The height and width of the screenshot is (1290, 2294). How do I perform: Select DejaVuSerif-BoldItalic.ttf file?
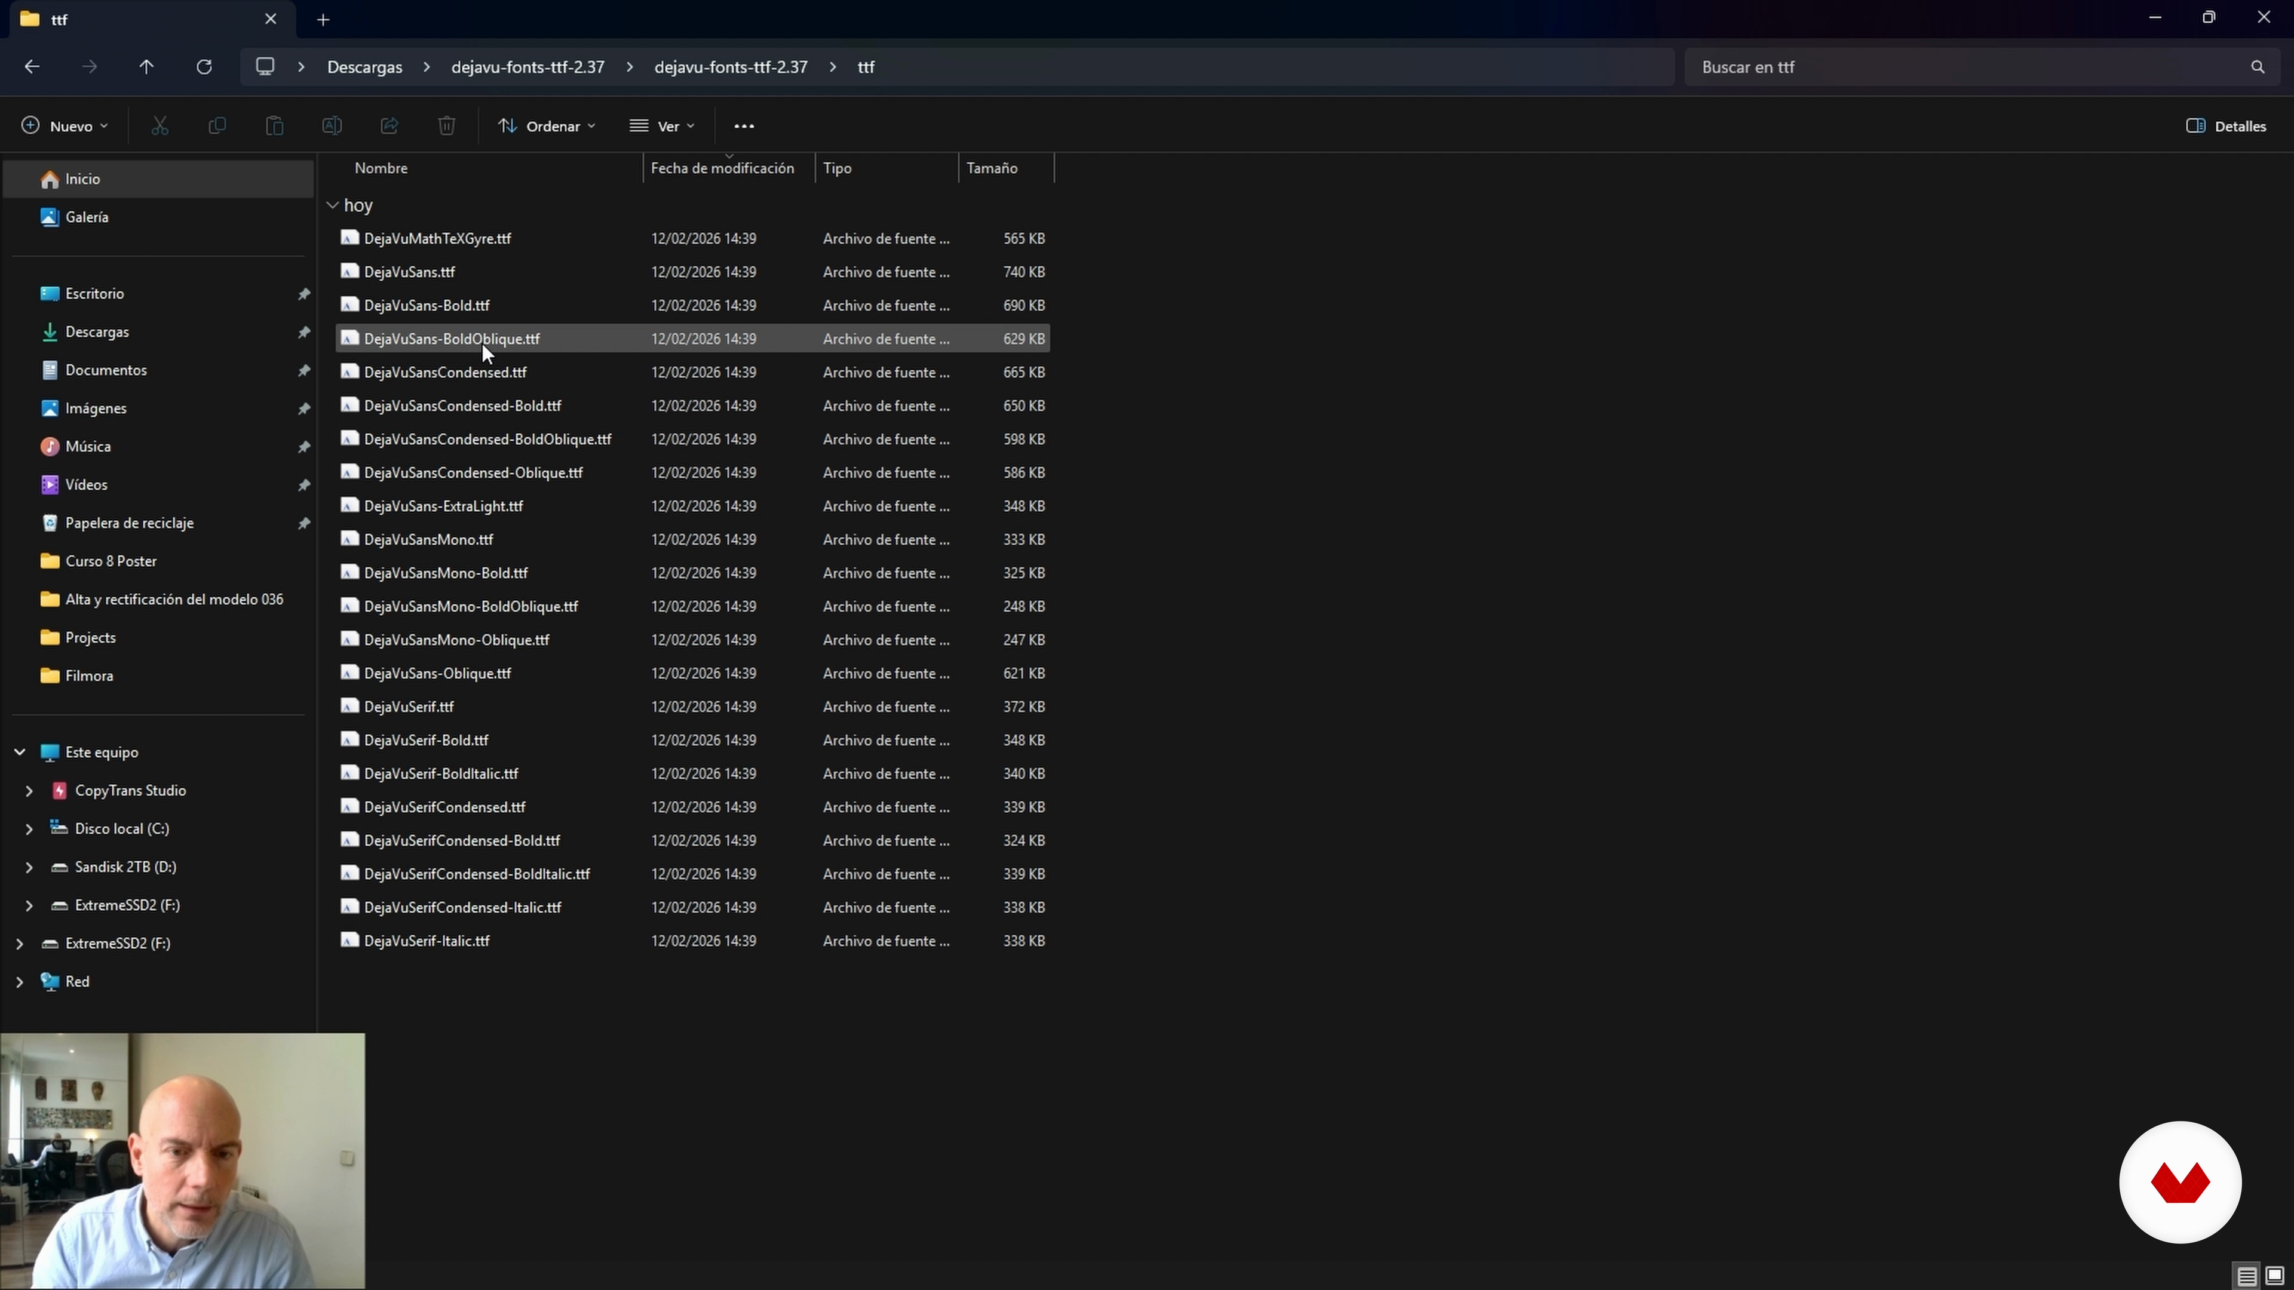[x=693, y=773]
